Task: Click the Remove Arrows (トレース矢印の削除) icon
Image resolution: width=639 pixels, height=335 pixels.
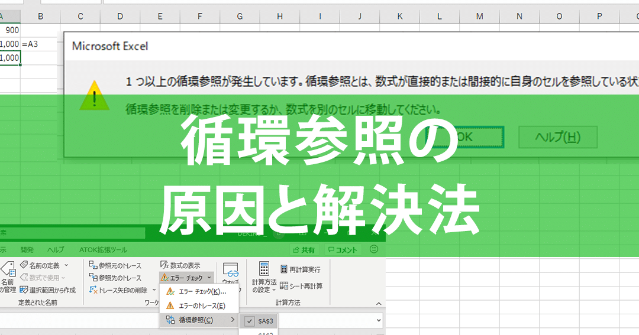Action: pyautogui.click(x=94, y=290)
